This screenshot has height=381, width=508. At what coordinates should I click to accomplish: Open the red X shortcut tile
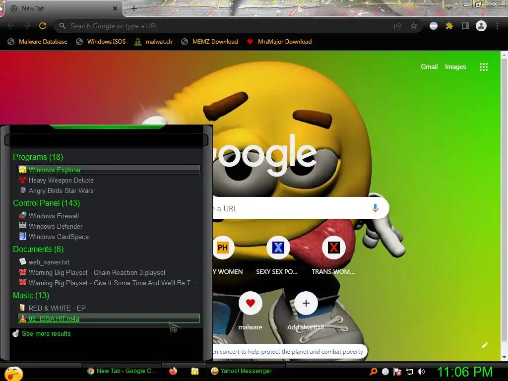(333, 248)
